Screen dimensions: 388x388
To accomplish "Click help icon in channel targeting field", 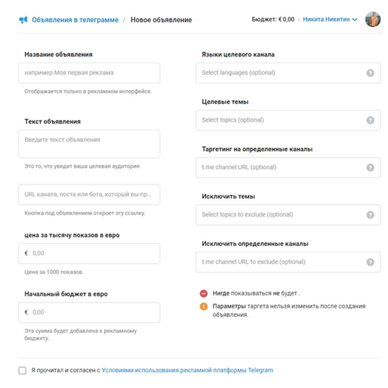I will point(370,167).
